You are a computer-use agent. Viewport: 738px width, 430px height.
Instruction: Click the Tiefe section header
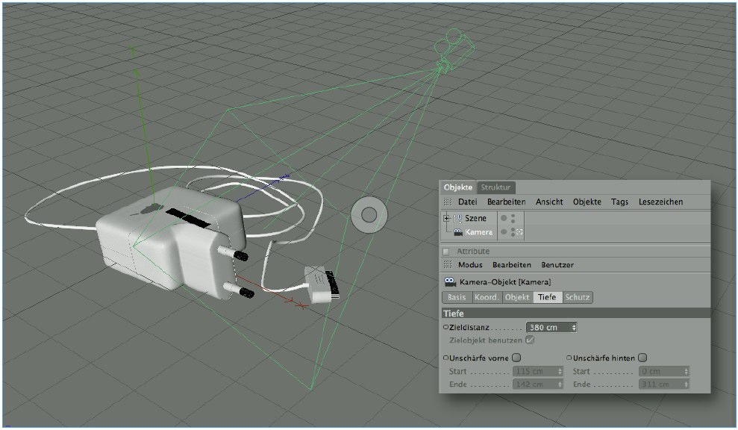coord(575,314)
